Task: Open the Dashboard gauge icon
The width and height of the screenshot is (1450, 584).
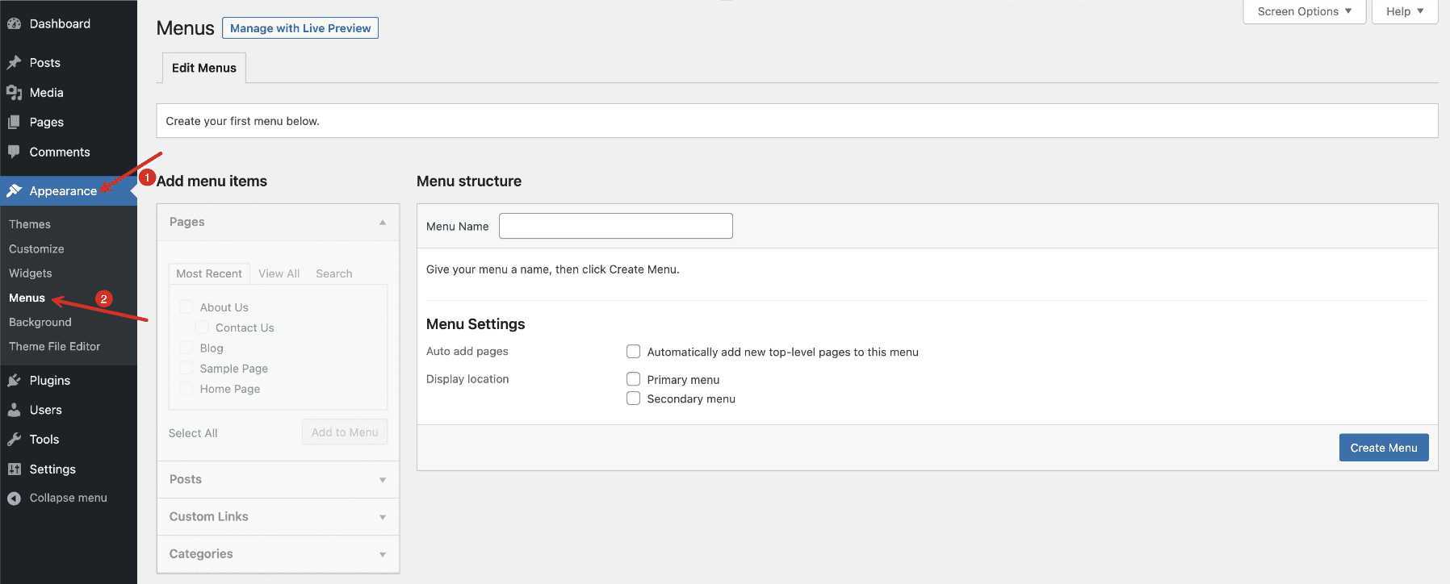Action: 14,24
